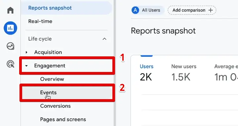The height and width of the screenshot is (126, 238).
Task: Open the Home icon in the left rail
Action: tap(10, 10)
